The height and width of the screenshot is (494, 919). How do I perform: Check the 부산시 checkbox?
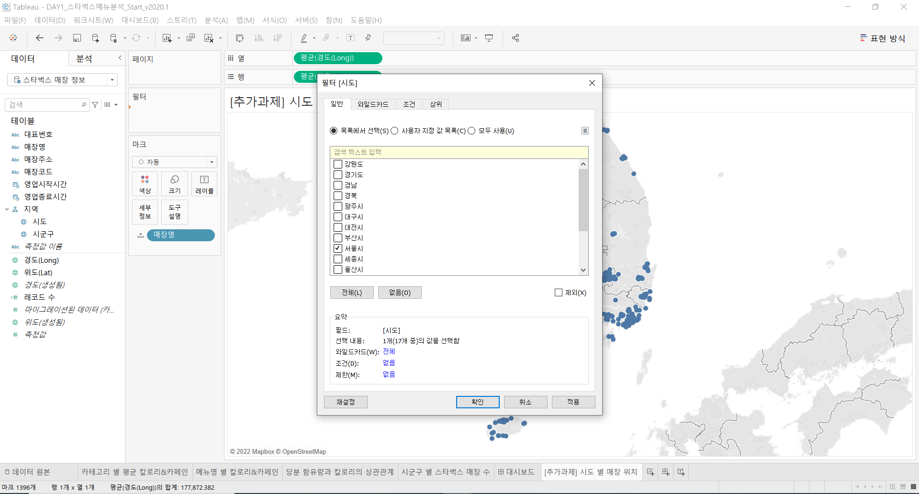tap(338, 238)
